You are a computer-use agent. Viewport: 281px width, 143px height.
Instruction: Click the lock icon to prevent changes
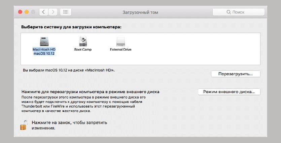click(x=24, y=125)
